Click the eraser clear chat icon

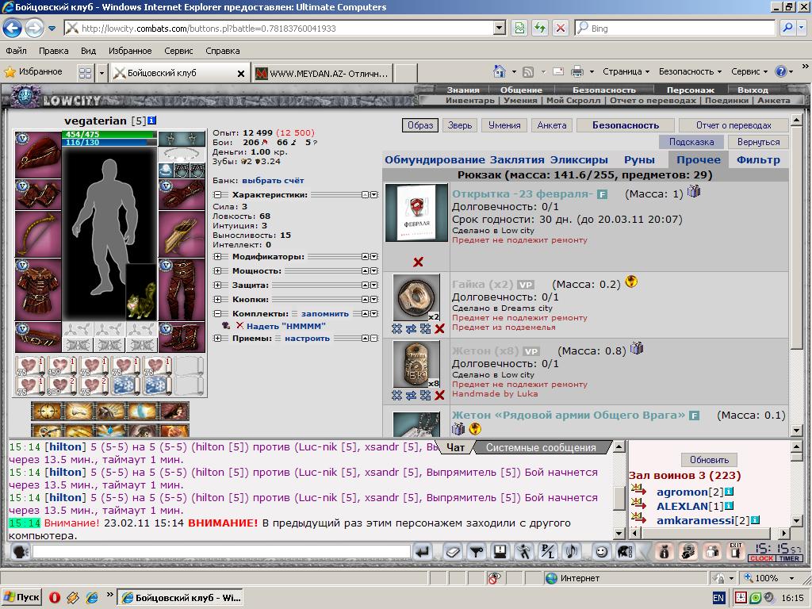pyautogui.click(x=451, y=552)
